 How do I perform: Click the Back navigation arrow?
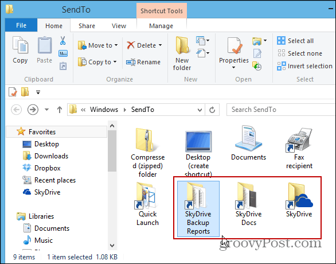[16, 110]
